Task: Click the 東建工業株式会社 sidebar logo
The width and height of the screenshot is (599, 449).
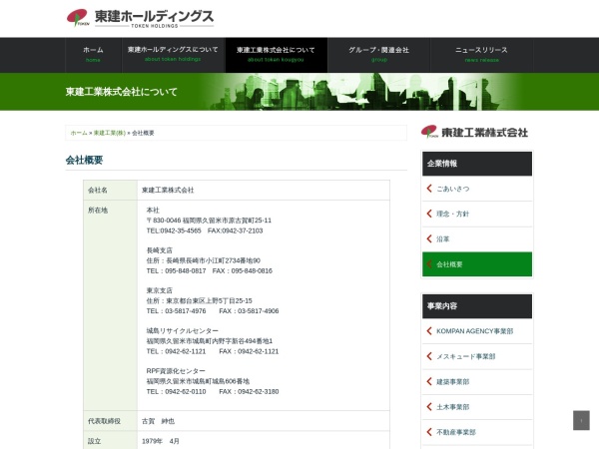Action: click(x=474, y=132)
